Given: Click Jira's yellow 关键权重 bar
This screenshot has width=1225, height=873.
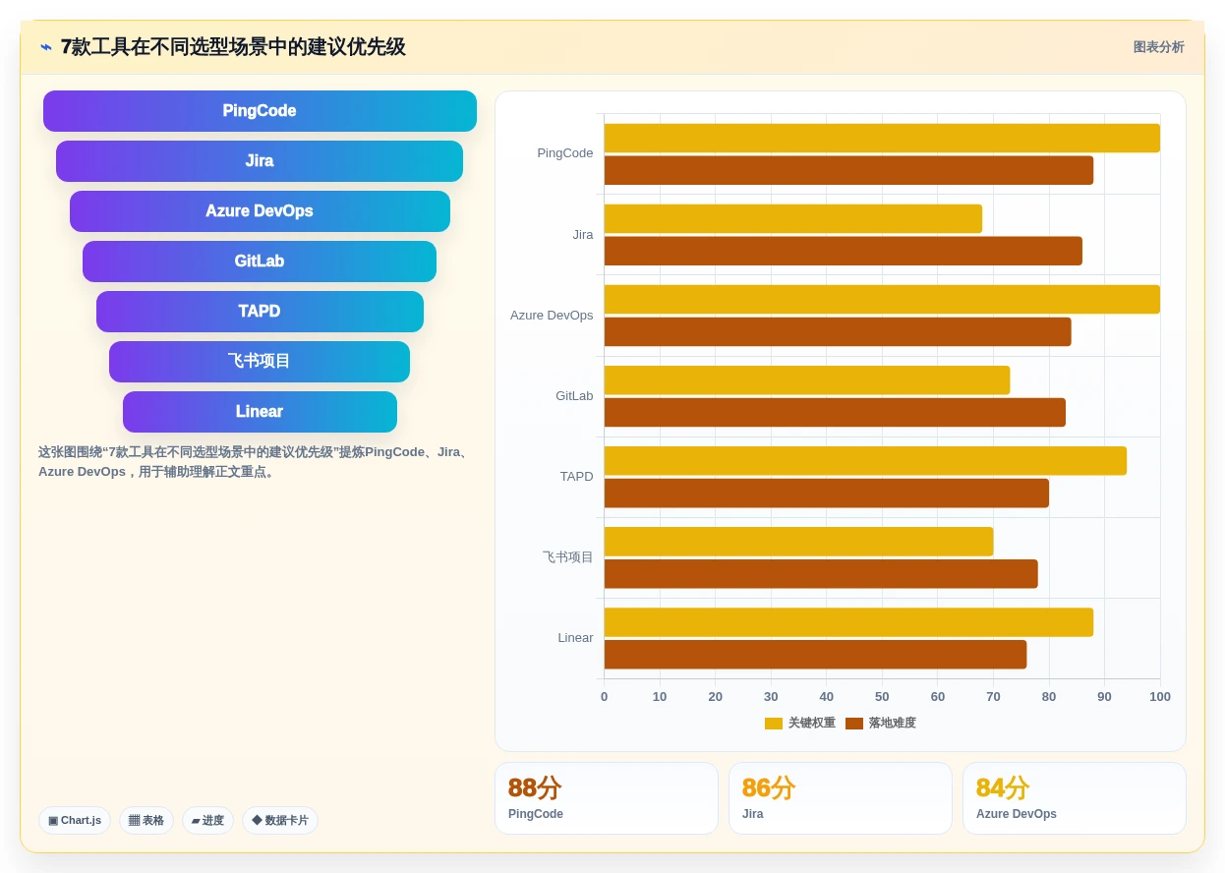Looking at the screenshot, I should 792,218.
